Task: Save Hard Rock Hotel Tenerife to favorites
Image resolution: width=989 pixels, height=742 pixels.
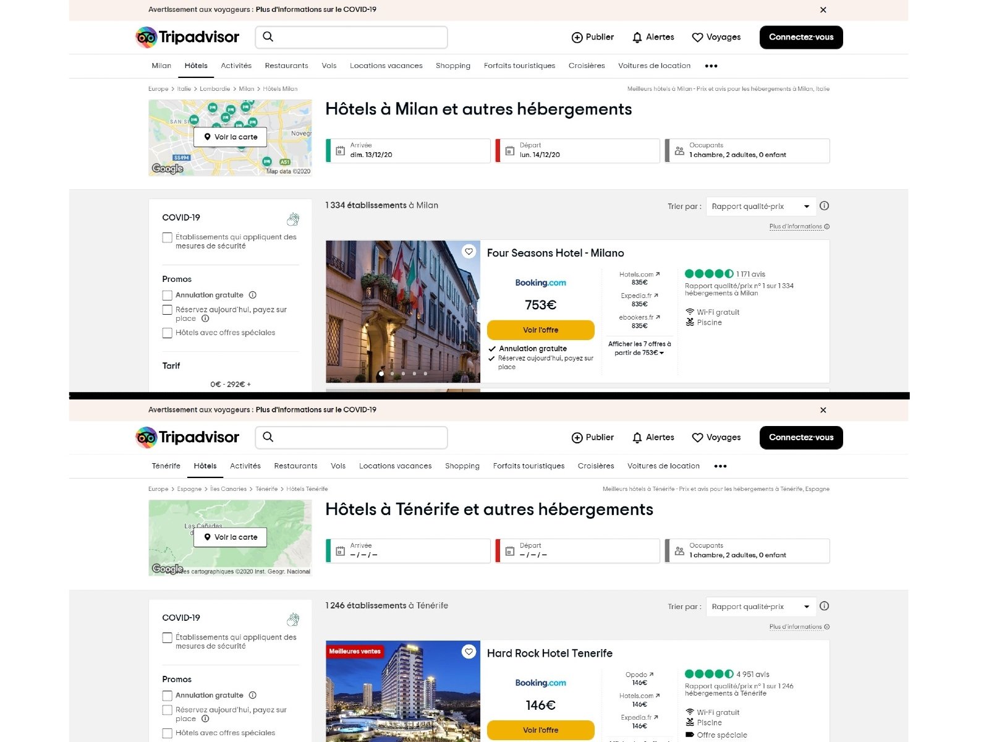Action: pos(468,652)
